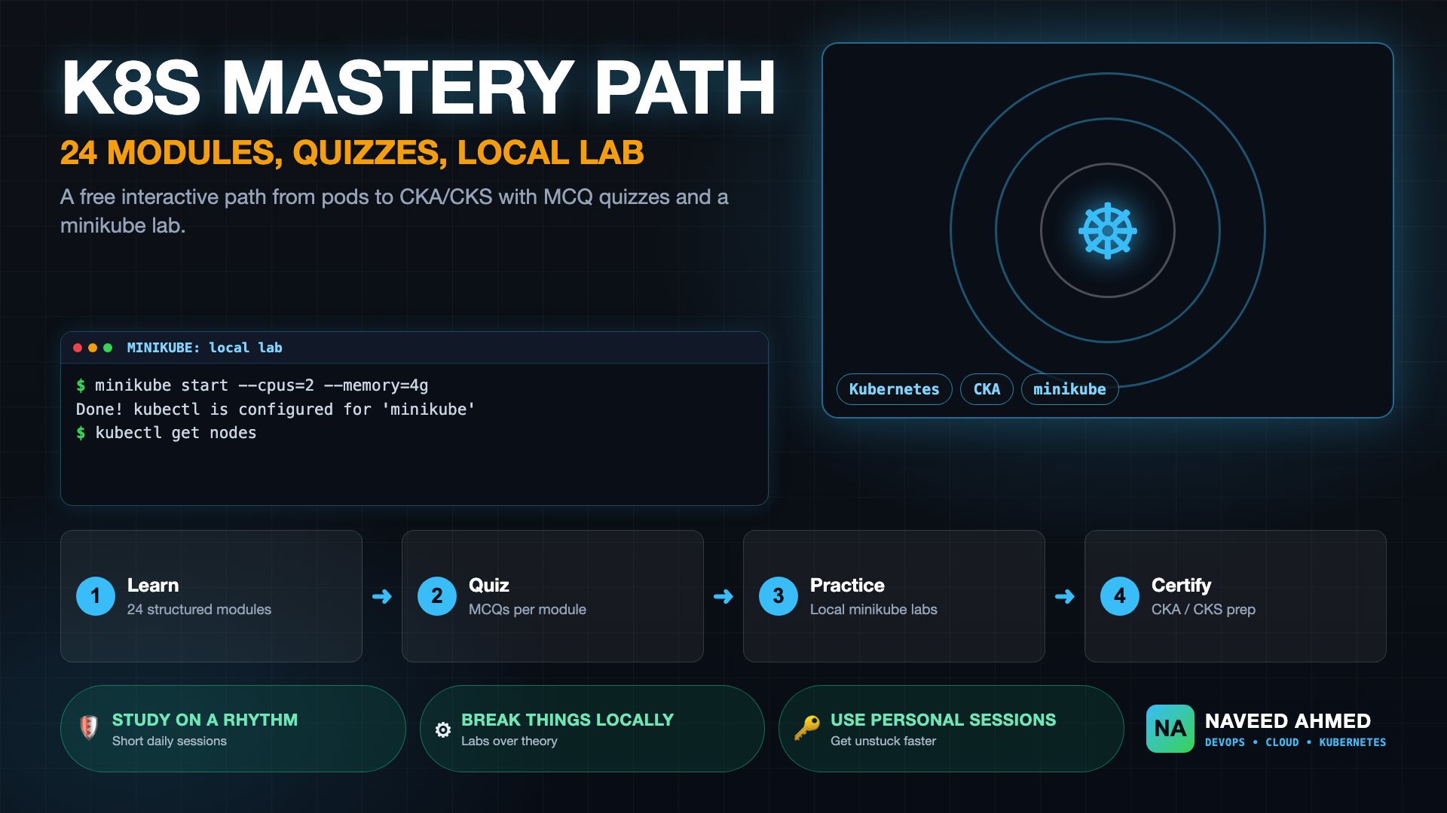Click the 'Quiz' card heading
The width and height of the screenshot is (1447, 813).
point(489,585)
